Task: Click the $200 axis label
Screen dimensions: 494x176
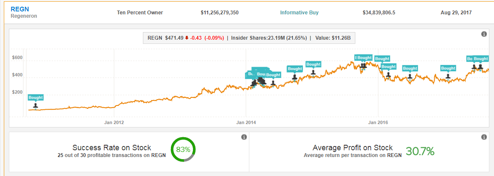Action: (17, 92)
